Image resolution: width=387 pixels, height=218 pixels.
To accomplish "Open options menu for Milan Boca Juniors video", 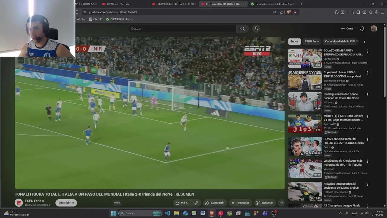I will pyautogui.click(x=367, y=117).
